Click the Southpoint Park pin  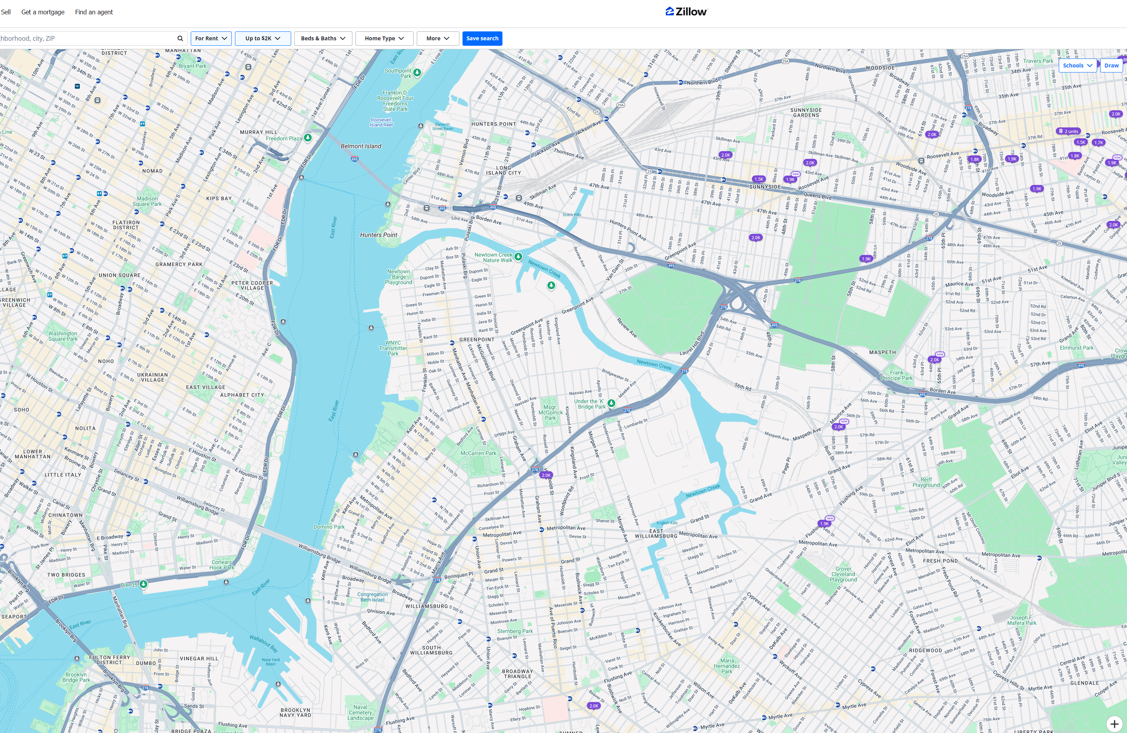tap(417, 72)
